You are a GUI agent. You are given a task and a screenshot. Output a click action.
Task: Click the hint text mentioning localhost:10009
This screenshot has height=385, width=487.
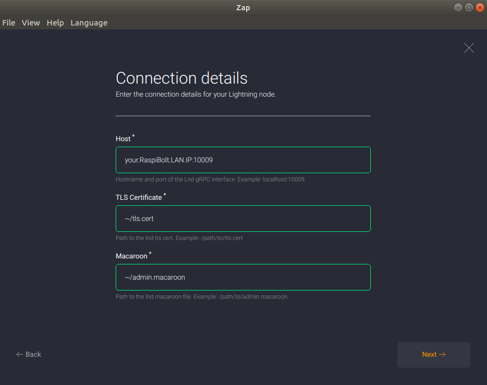[x=210, y=179]
